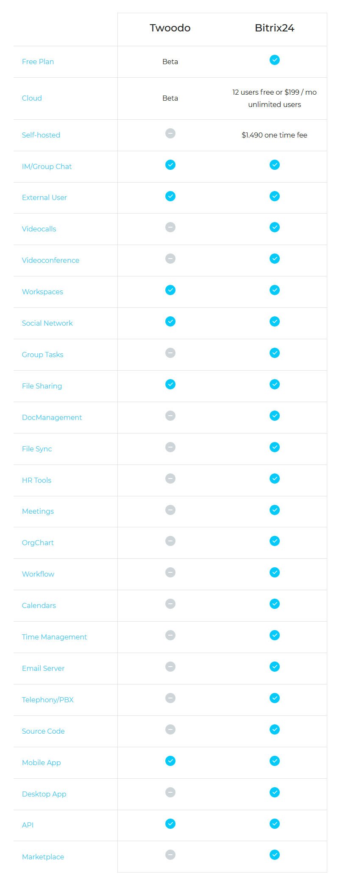Click Twoodo dash icon in Email Server row
The width and height of the screenshot is (337, 884).
[x=170, y=667]
